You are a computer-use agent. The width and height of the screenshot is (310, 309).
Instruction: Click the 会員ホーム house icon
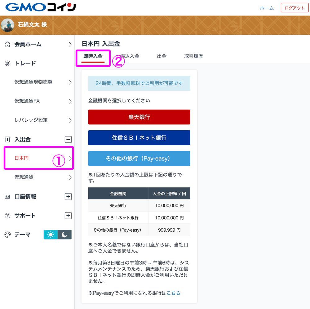[7, 44]
